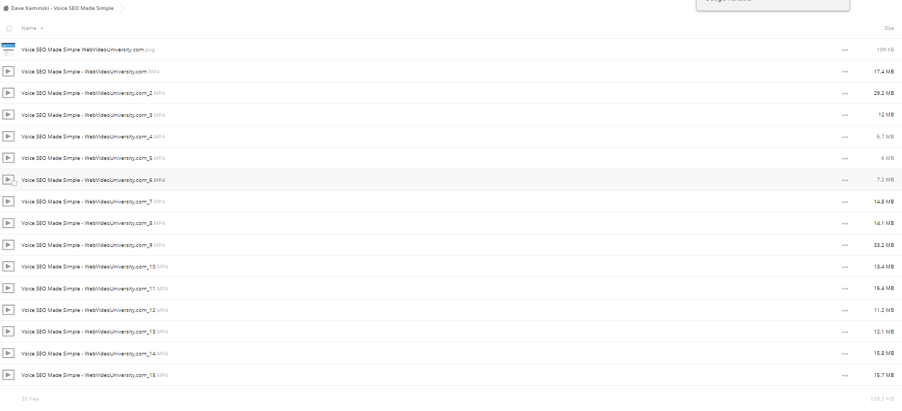Sort files by the Size column header
This screenshot has height=411, width=902.
click(x=889, y=28)
